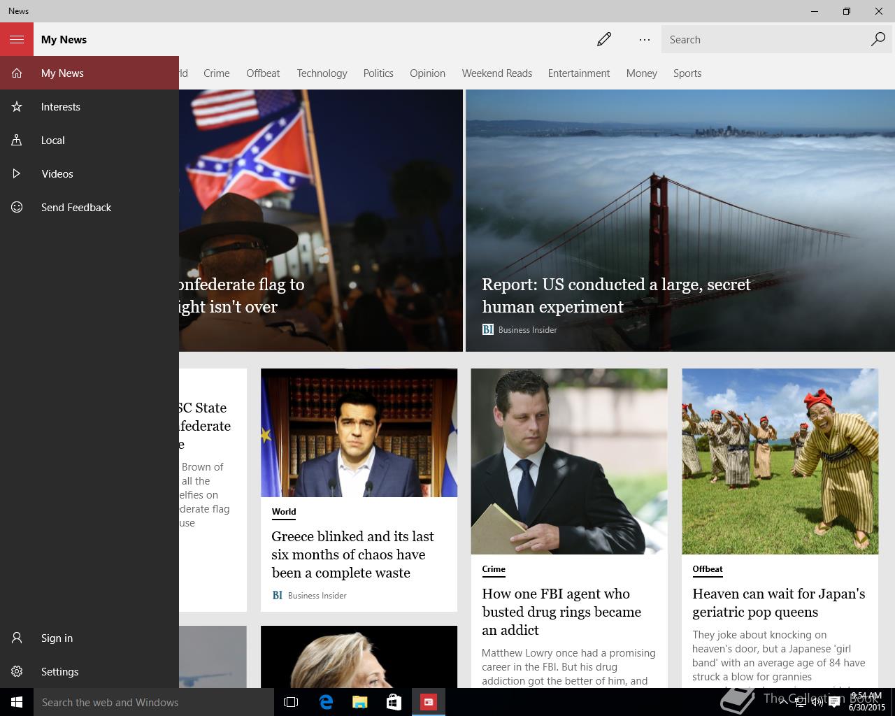Image resolution: width=895 pixels, height=716 pixels.
Task: Click the dancing grannies photo
Action: [780, 461]
